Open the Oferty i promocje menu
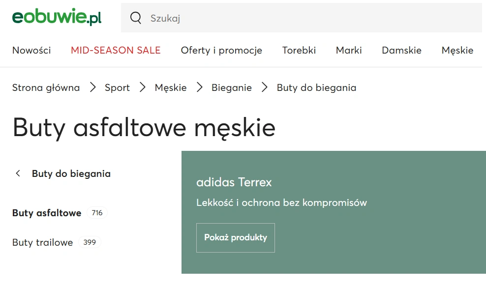The image size is (486, 286). point(221,50)
